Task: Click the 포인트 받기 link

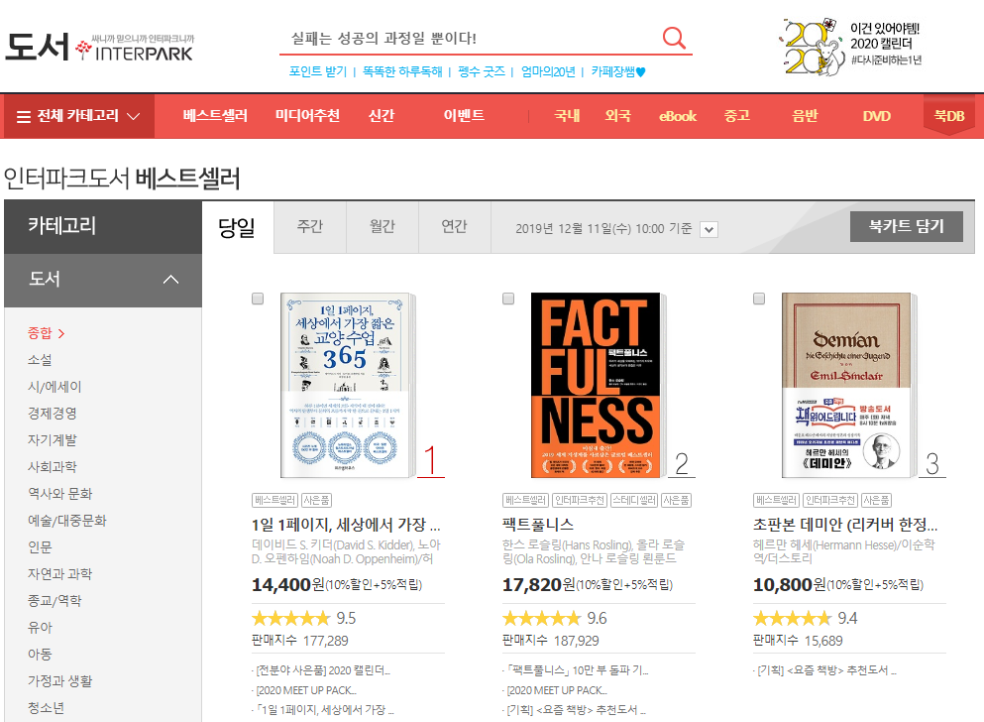Action: pos(317,71)
